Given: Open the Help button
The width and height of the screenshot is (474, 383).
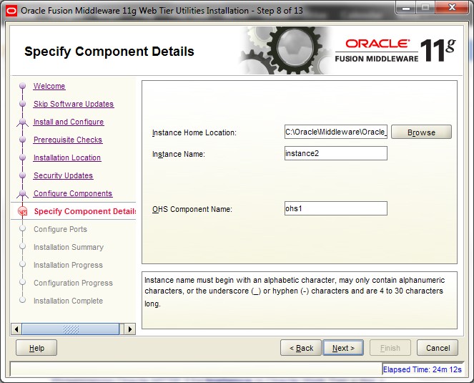Looking at the screenshot, I should pyautogui.click(x=36, y=348).
